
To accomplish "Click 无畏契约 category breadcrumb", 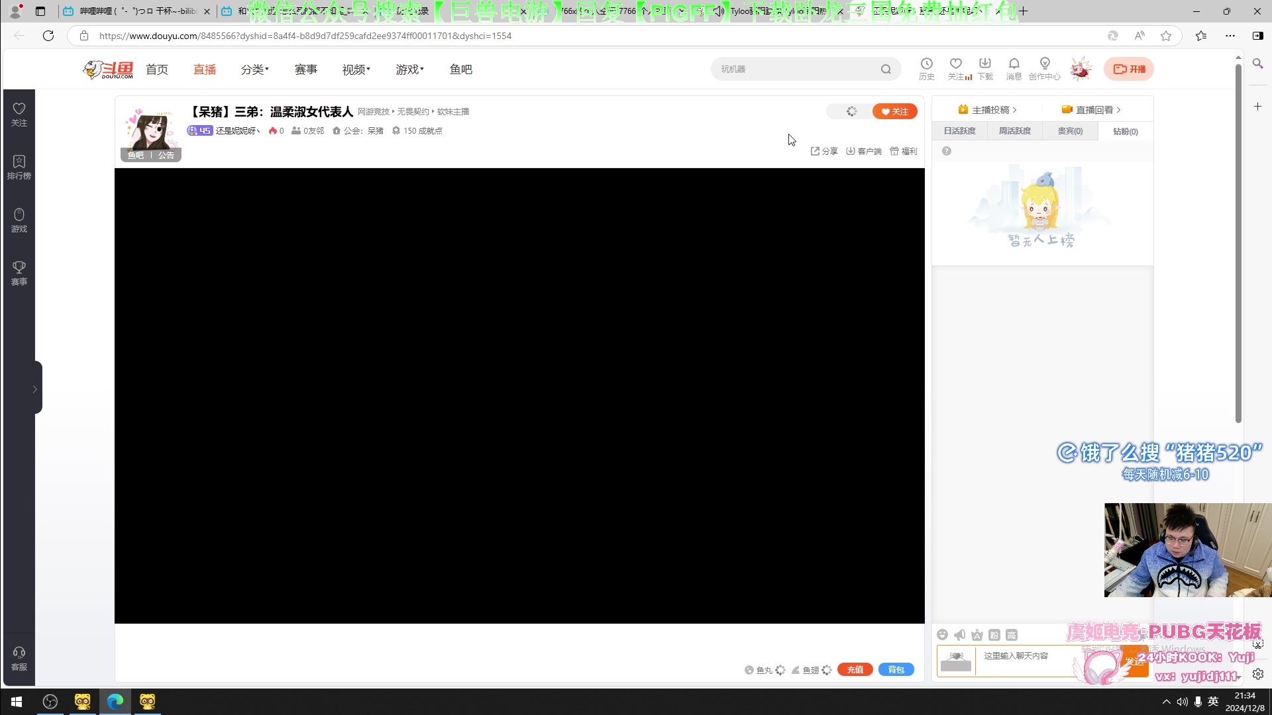I will click(x=413, y=112).
